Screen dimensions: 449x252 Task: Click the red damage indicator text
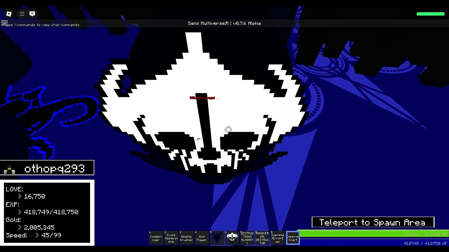click(x=202, y=98)
